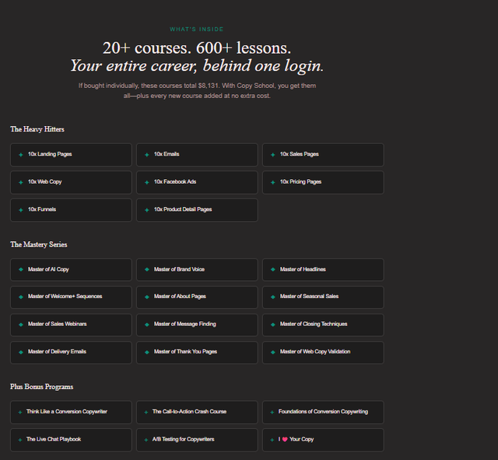Click the plus icon beside 10x Landing Pages
The height and width of the screenshot is (460, 498).
tap(21, 155)
